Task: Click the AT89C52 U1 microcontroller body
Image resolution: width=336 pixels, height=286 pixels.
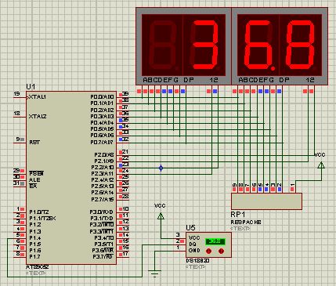Action: coord(71,178)
